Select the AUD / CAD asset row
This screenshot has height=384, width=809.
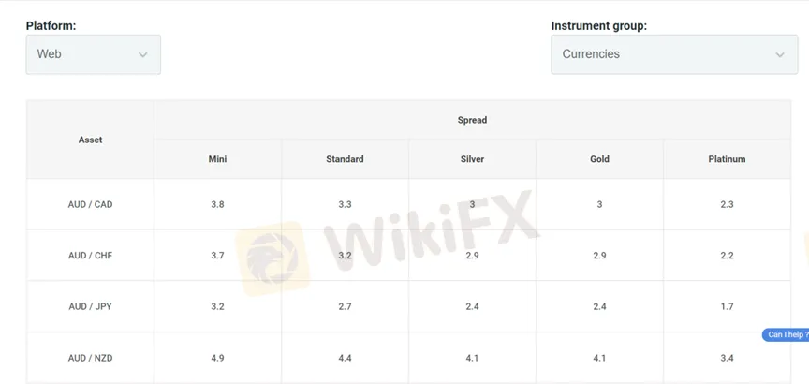tap(408, 204)
